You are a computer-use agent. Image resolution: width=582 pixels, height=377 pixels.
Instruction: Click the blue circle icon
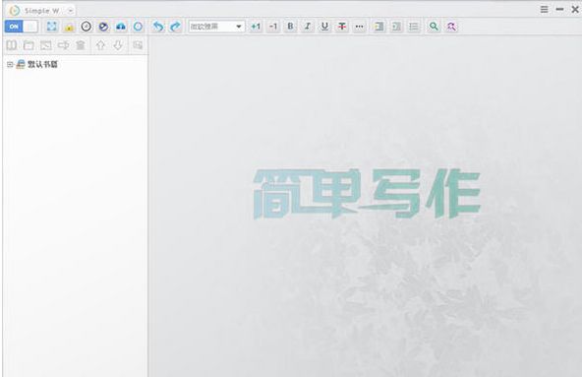[x=138, y=27]
